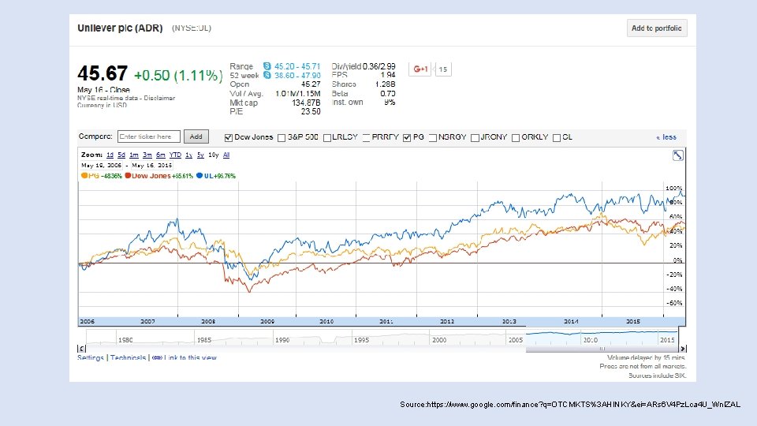This screenshot has width=757, height=426.
Task: Set chart zoom to 5d
Action: (121, 155)
